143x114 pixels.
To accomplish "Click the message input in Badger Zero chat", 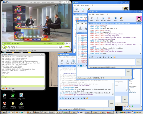I will [x=112, y=62].
